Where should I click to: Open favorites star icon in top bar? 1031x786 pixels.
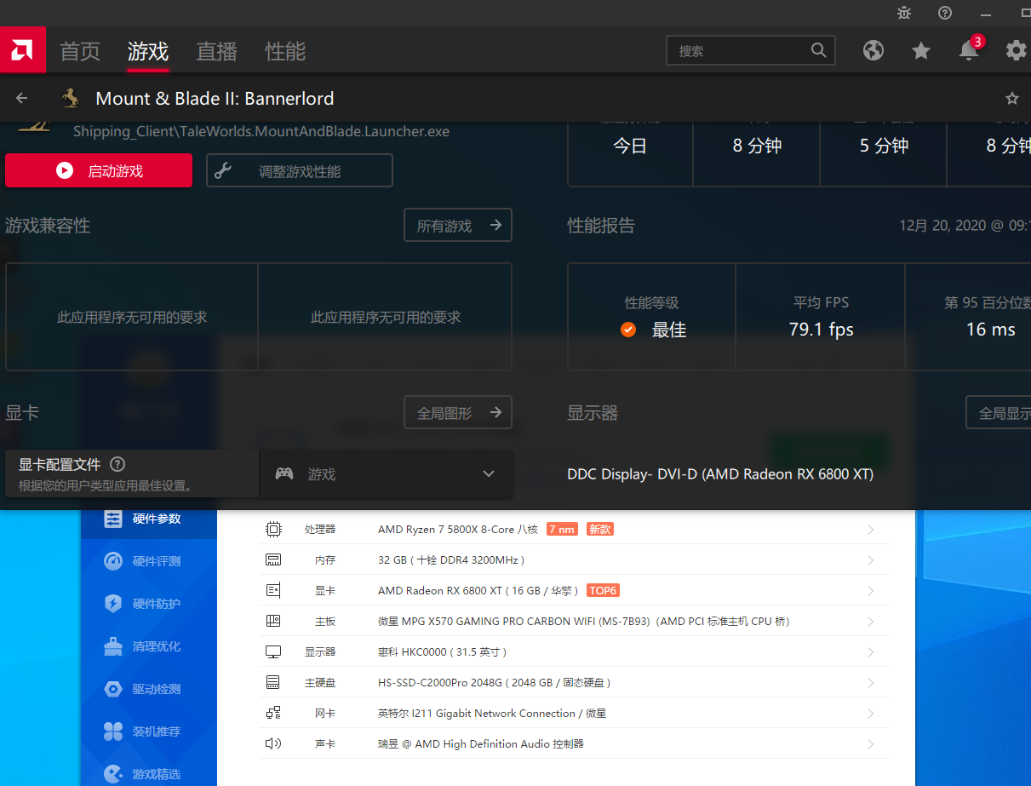click(920, 51)
